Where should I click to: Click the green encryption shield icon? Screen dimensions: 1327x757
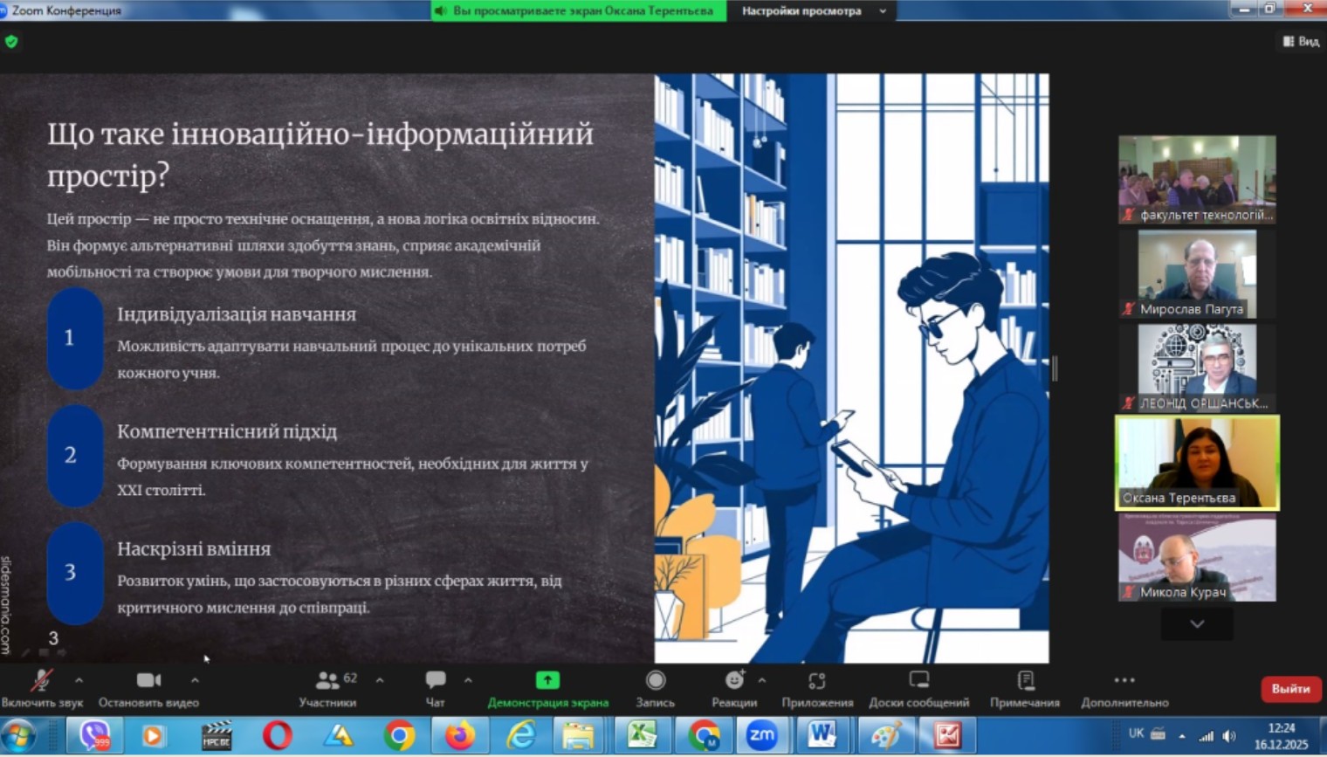point(11,41)
